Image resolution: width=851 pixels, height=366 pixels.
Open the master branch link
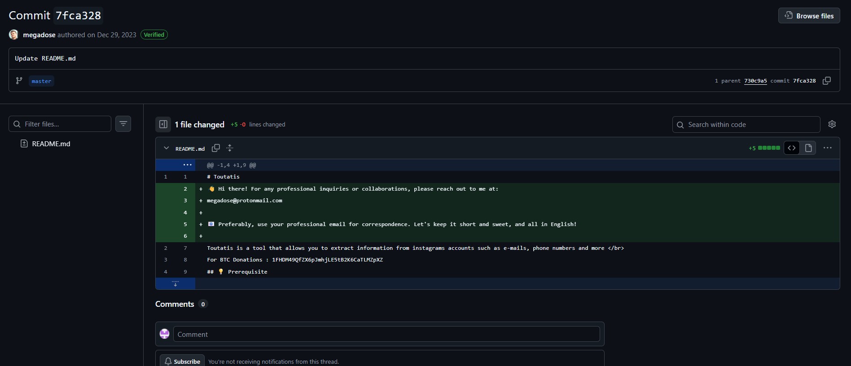click(x=41, y=81)
